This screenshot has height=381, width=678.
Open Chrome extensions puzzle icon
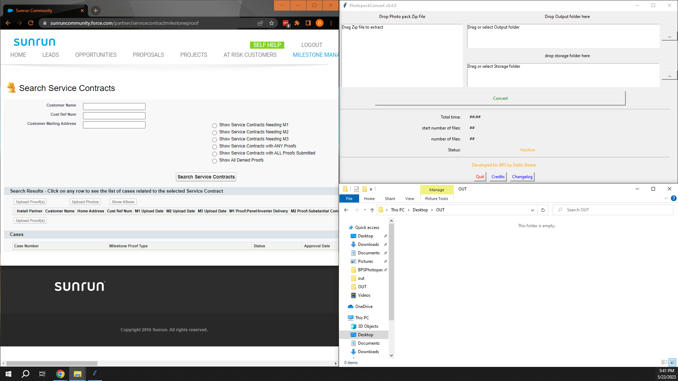point(297,23)
